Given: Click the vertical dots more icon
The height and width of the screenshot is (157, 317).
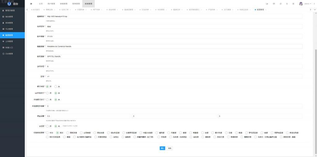Looking at the screenshot, I should pos(314,4).
